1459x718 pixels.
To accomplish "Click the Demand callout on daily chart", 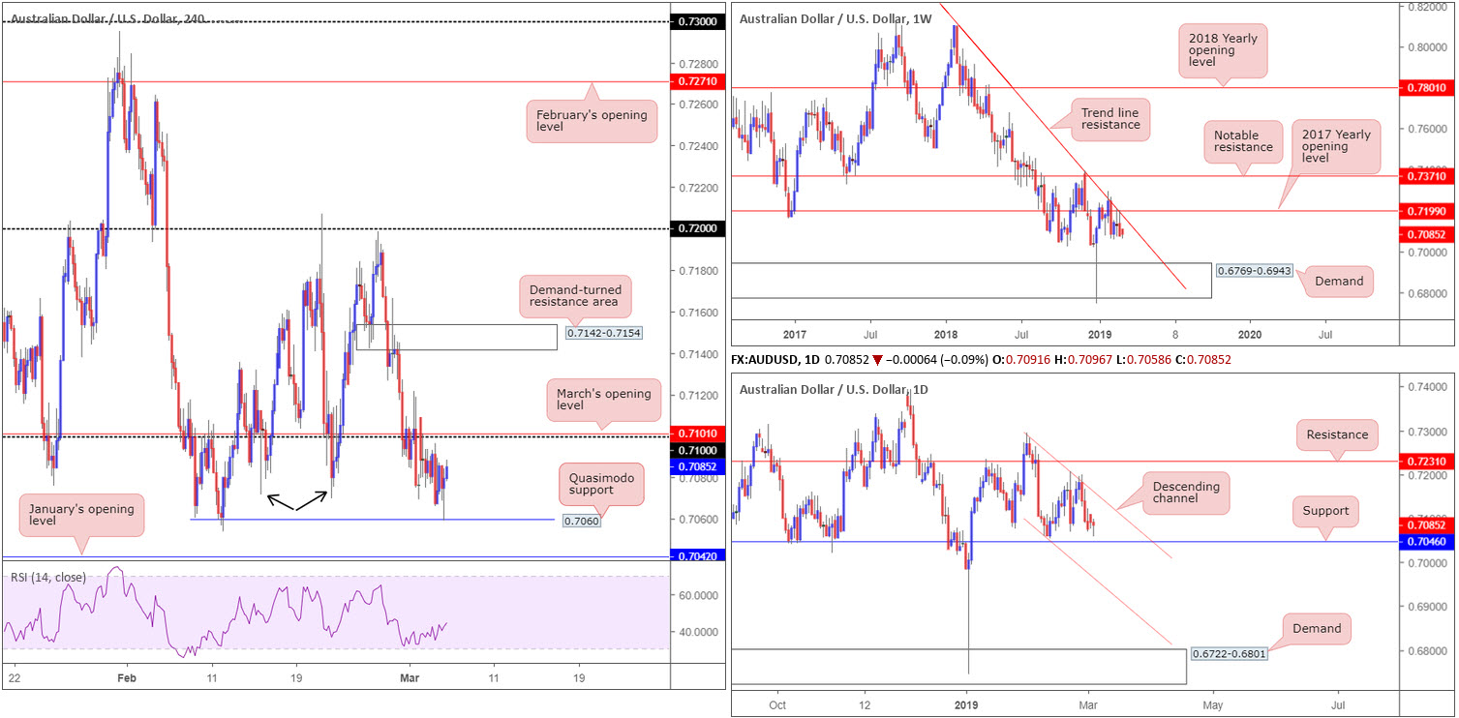I will pyautogui.click(x=1316, y=629).
